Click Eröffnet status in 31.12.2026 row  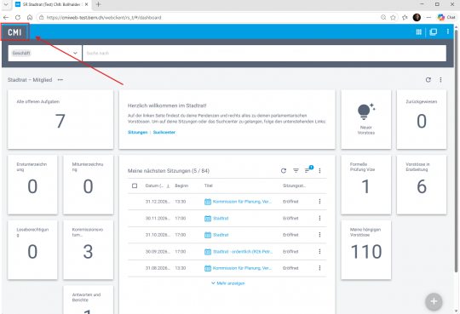[x=290, y=202]
